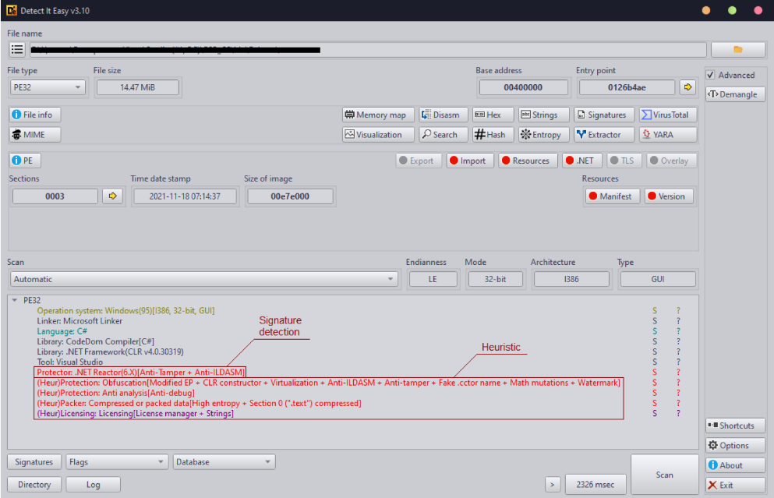Show File info details
774x498 pixels.
click(34, 115)
